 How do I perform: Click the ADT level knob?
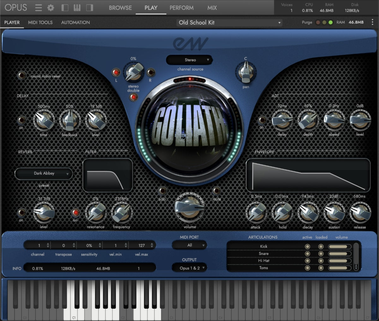click(360, 120)
